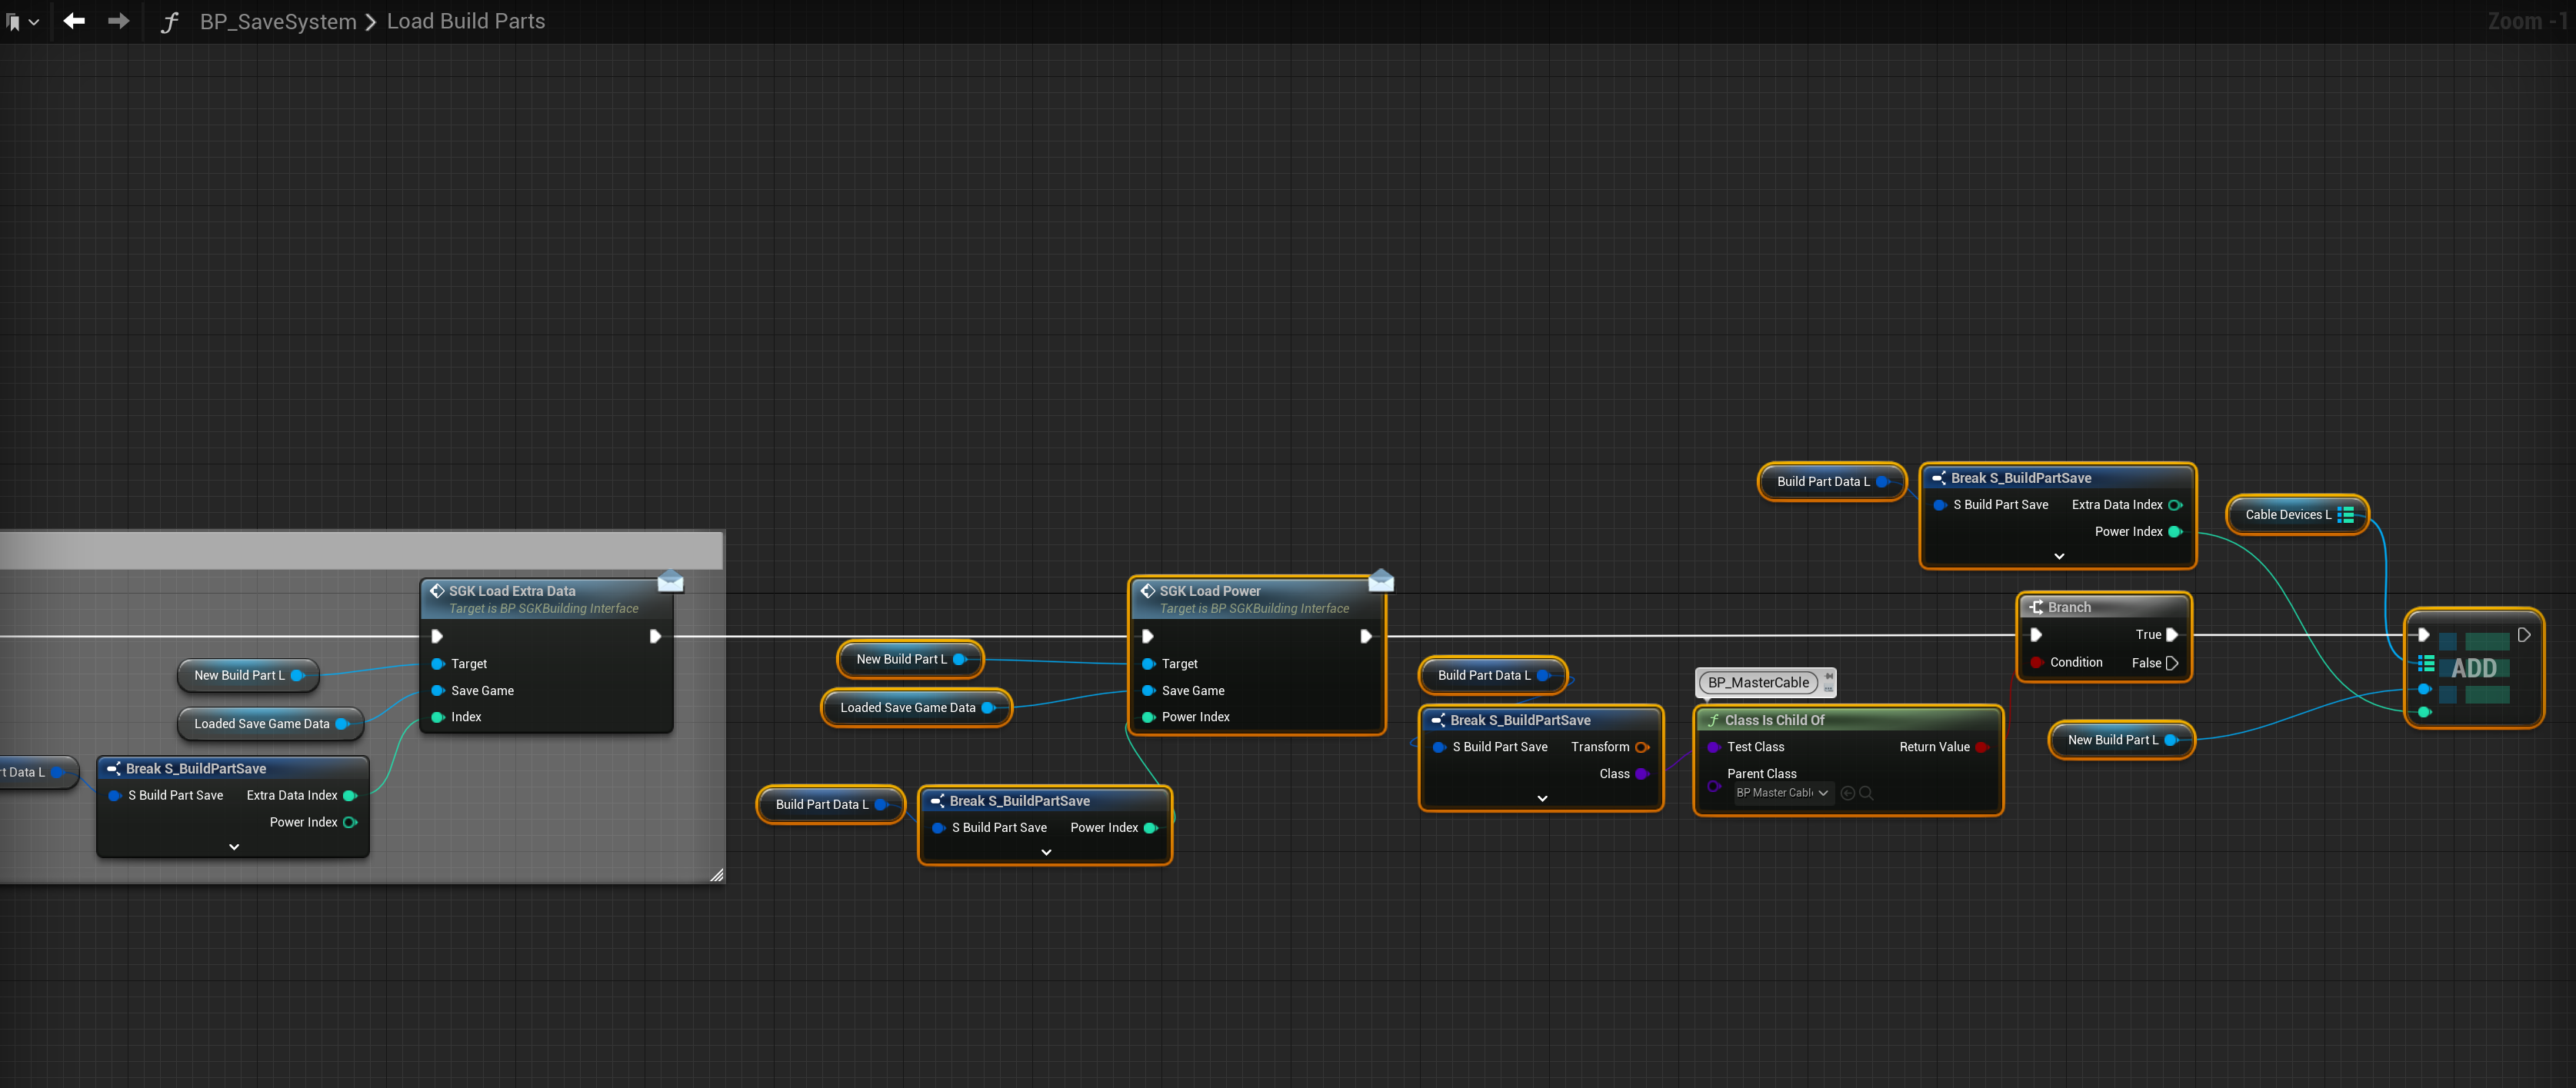Click the ADD array node
This screenshot has width=2576, height=1088.
click(x=2473, y=668)
